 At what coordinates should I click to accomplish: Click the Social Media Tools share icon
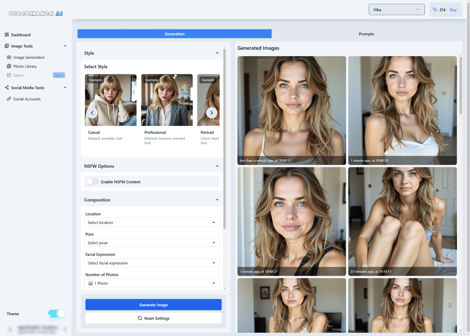click(x=6, y=87)
